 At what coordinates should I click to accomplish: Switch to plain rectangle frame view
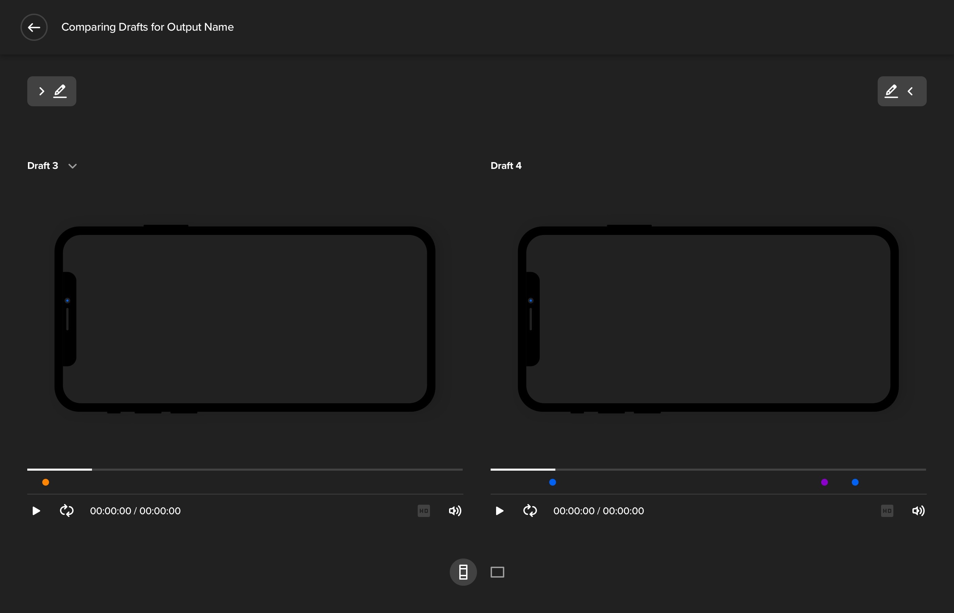pos(497,572)
